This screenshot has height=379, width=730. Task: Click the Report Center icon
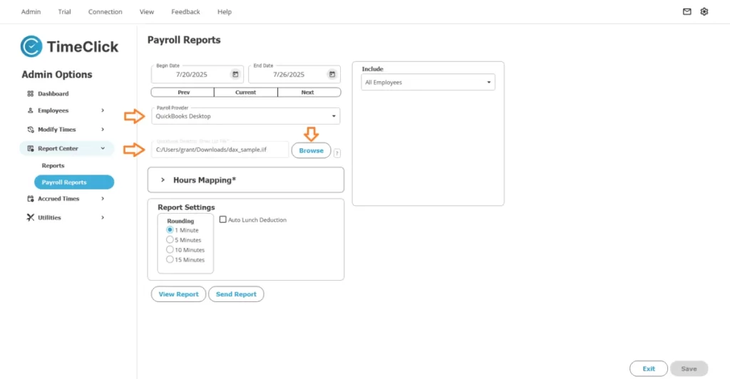(30, 148)
